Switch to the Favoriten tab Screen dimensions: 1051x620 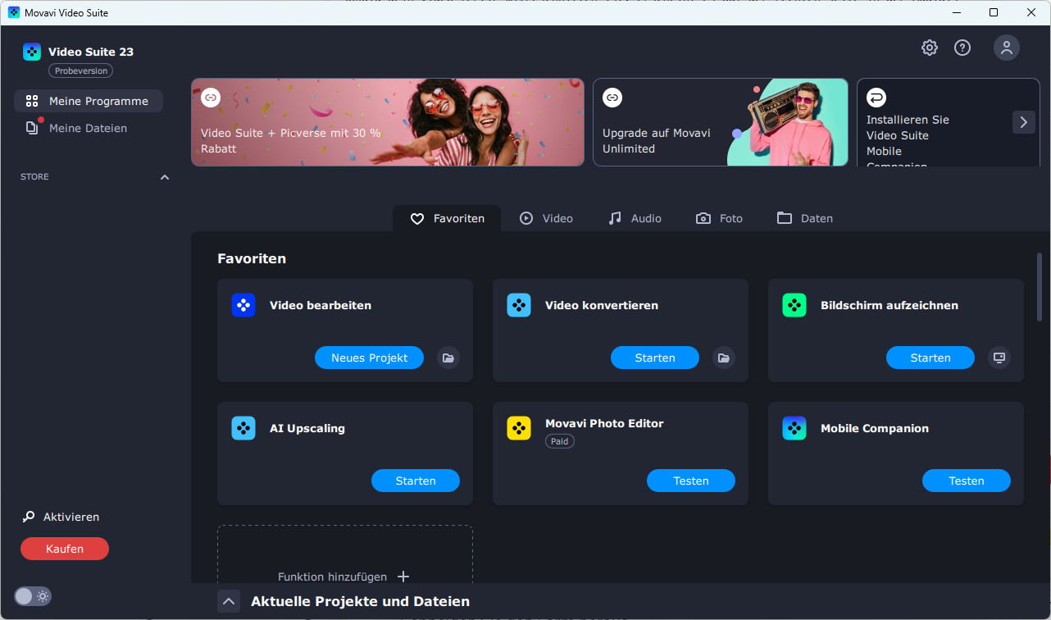click(x=447, y=218)
